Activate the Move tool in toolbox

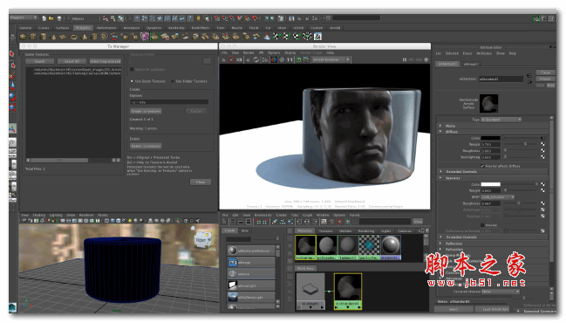tap(12, 86)
